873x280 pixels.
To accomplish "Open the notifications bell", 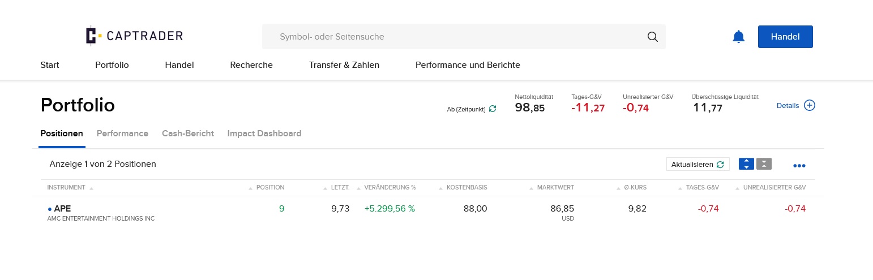I will pos(738,37).
